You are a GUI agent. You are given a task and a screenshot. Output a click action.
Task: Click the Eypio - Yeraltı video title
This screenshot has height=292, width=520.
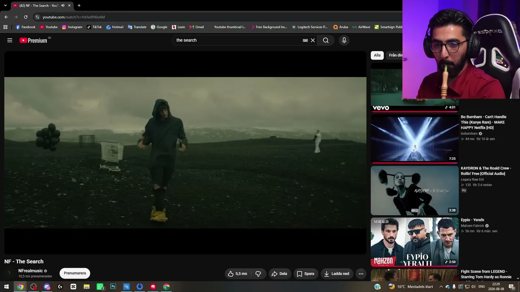pos(472,220)
